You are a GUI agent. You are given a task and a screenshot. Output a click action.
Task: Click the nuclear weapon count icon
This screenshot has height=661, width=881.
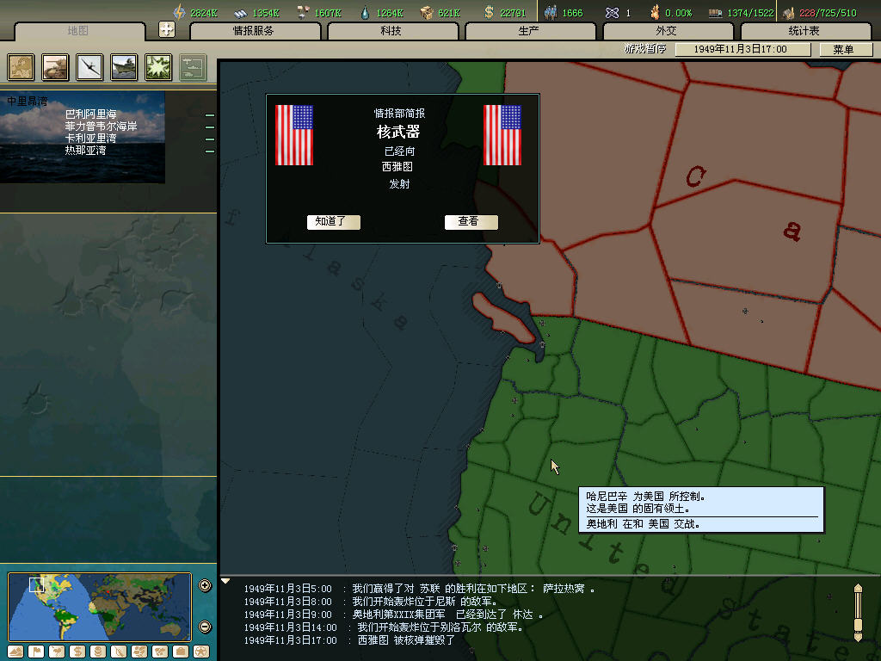pos(612,12)
